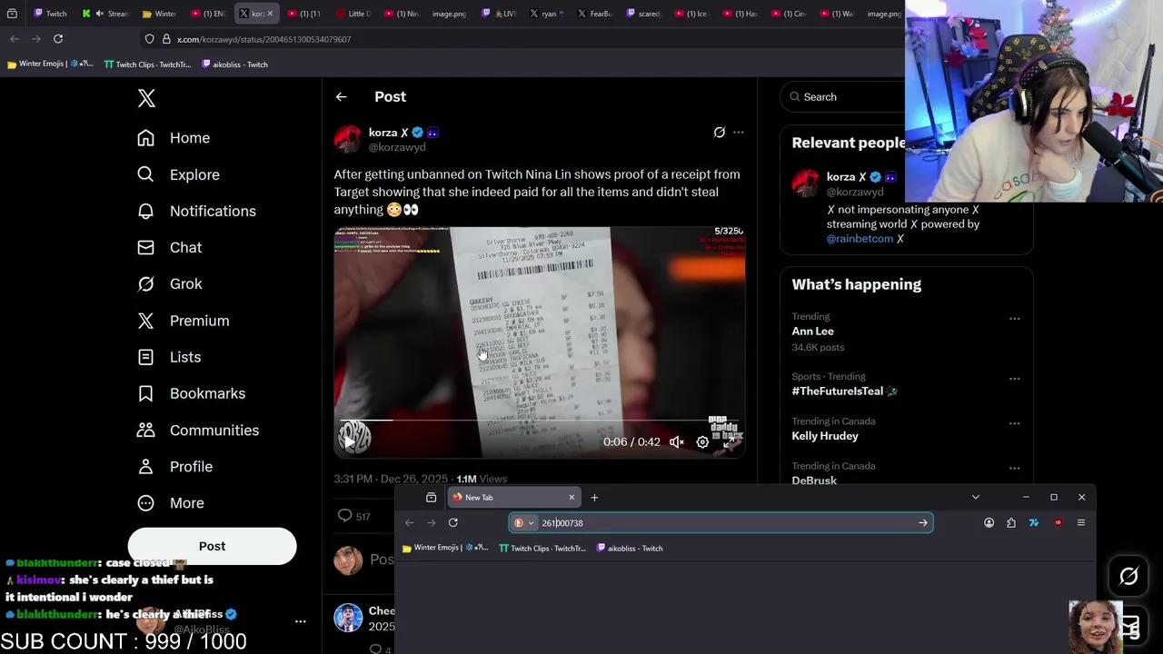Mute the video with the speaker icon
Image resolution: width=1163 pixels, height=654 pixels.
click(x=676, y=442)
